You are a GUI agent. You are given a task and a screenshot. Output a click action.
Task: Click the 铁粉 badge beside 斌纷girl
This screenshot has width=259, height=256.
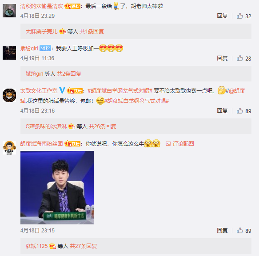pyautogui.click(x=45, y=48)
